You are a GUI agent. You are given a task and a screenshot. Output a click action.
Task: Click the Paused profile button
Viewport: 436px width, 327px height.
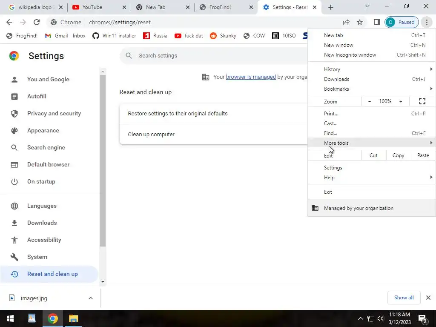[402, 22]
